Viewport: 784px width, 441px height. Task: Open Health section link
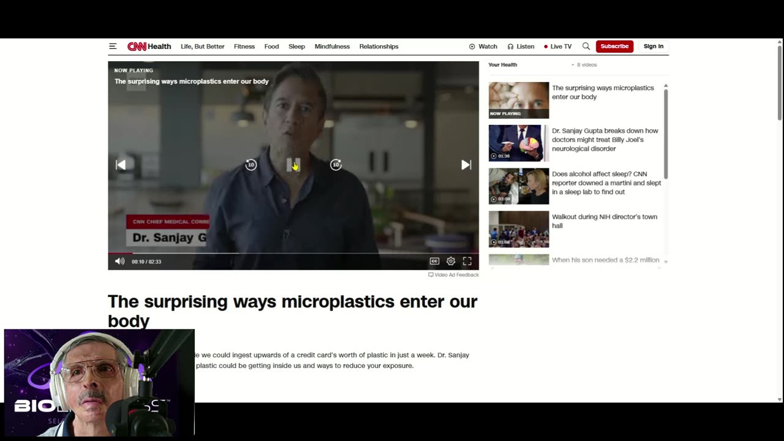click(x=159, y=47)
